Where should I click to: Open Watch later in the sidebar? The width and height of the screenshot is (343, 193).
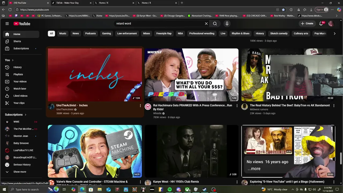click(x=21, y=89)
